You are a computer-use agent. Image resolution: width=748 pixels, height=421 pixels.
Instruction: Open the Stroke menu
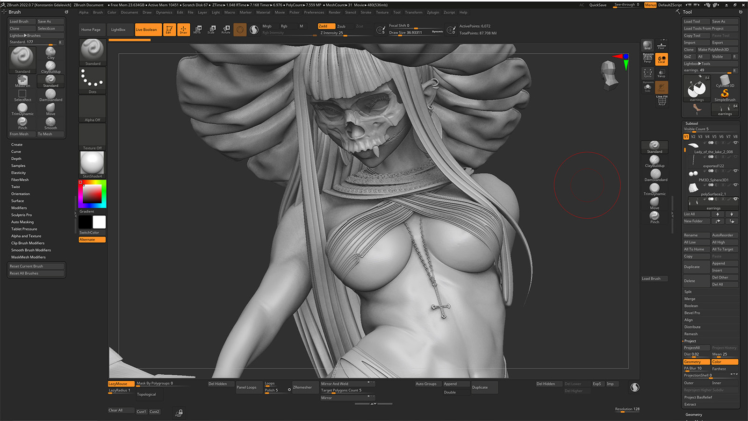pos(366,12)
